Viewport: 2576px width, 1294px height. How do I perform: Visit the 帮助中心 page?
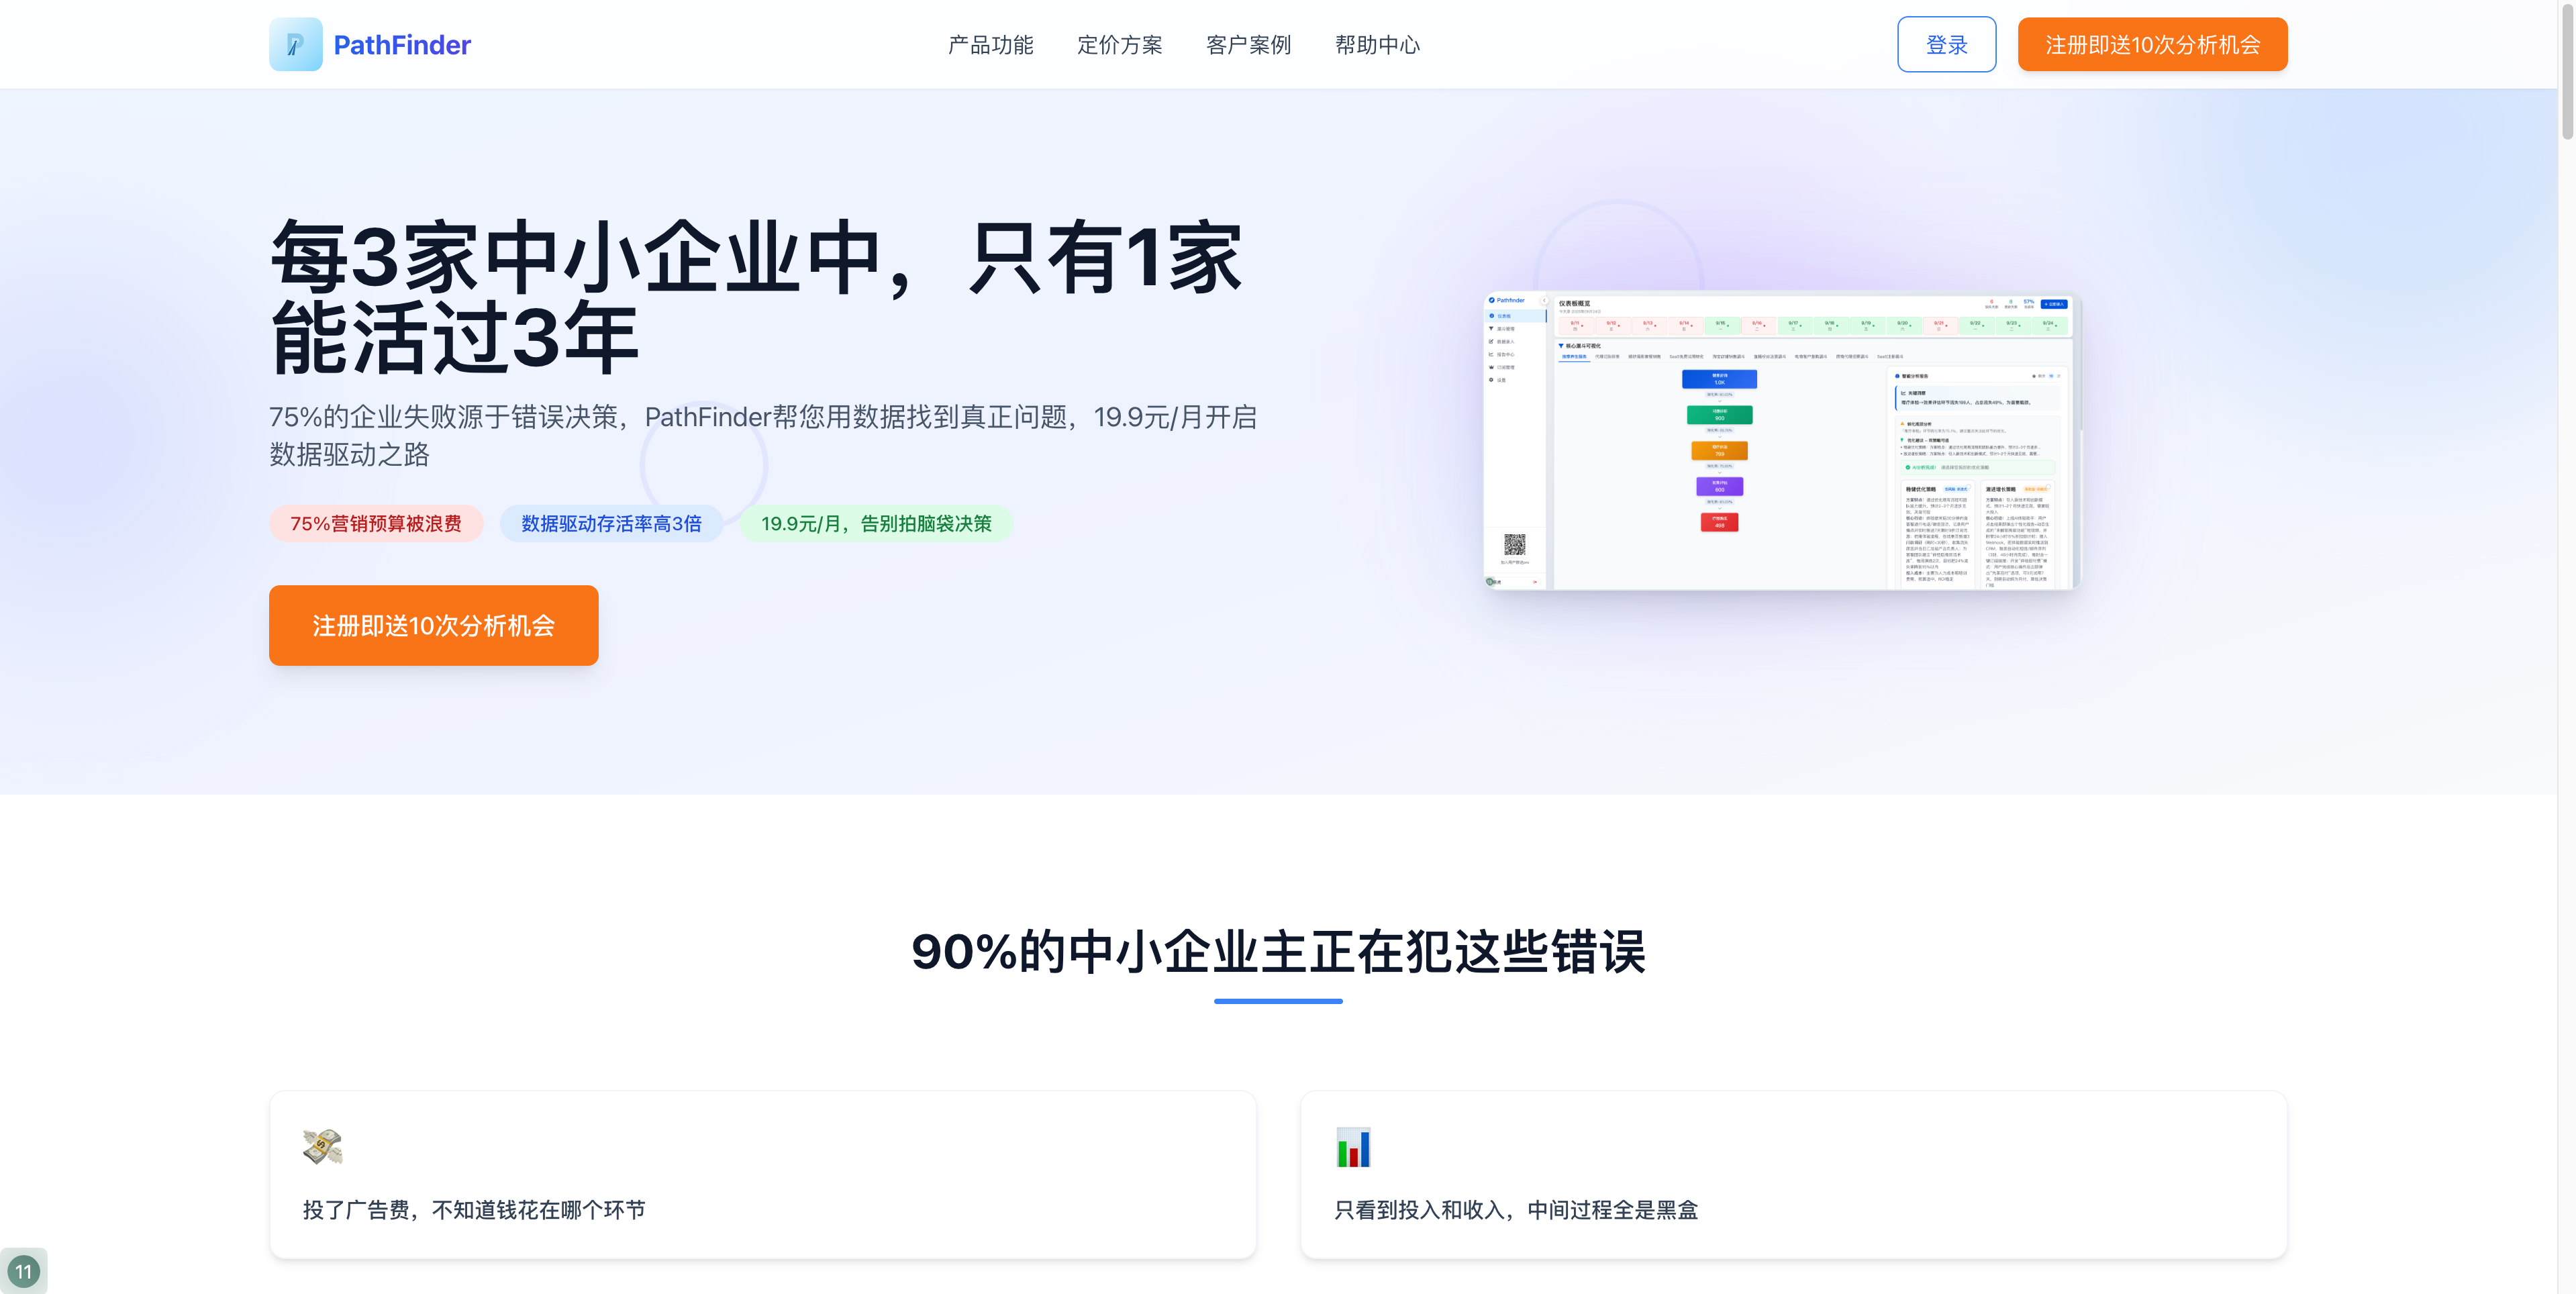coord(1377,45)
